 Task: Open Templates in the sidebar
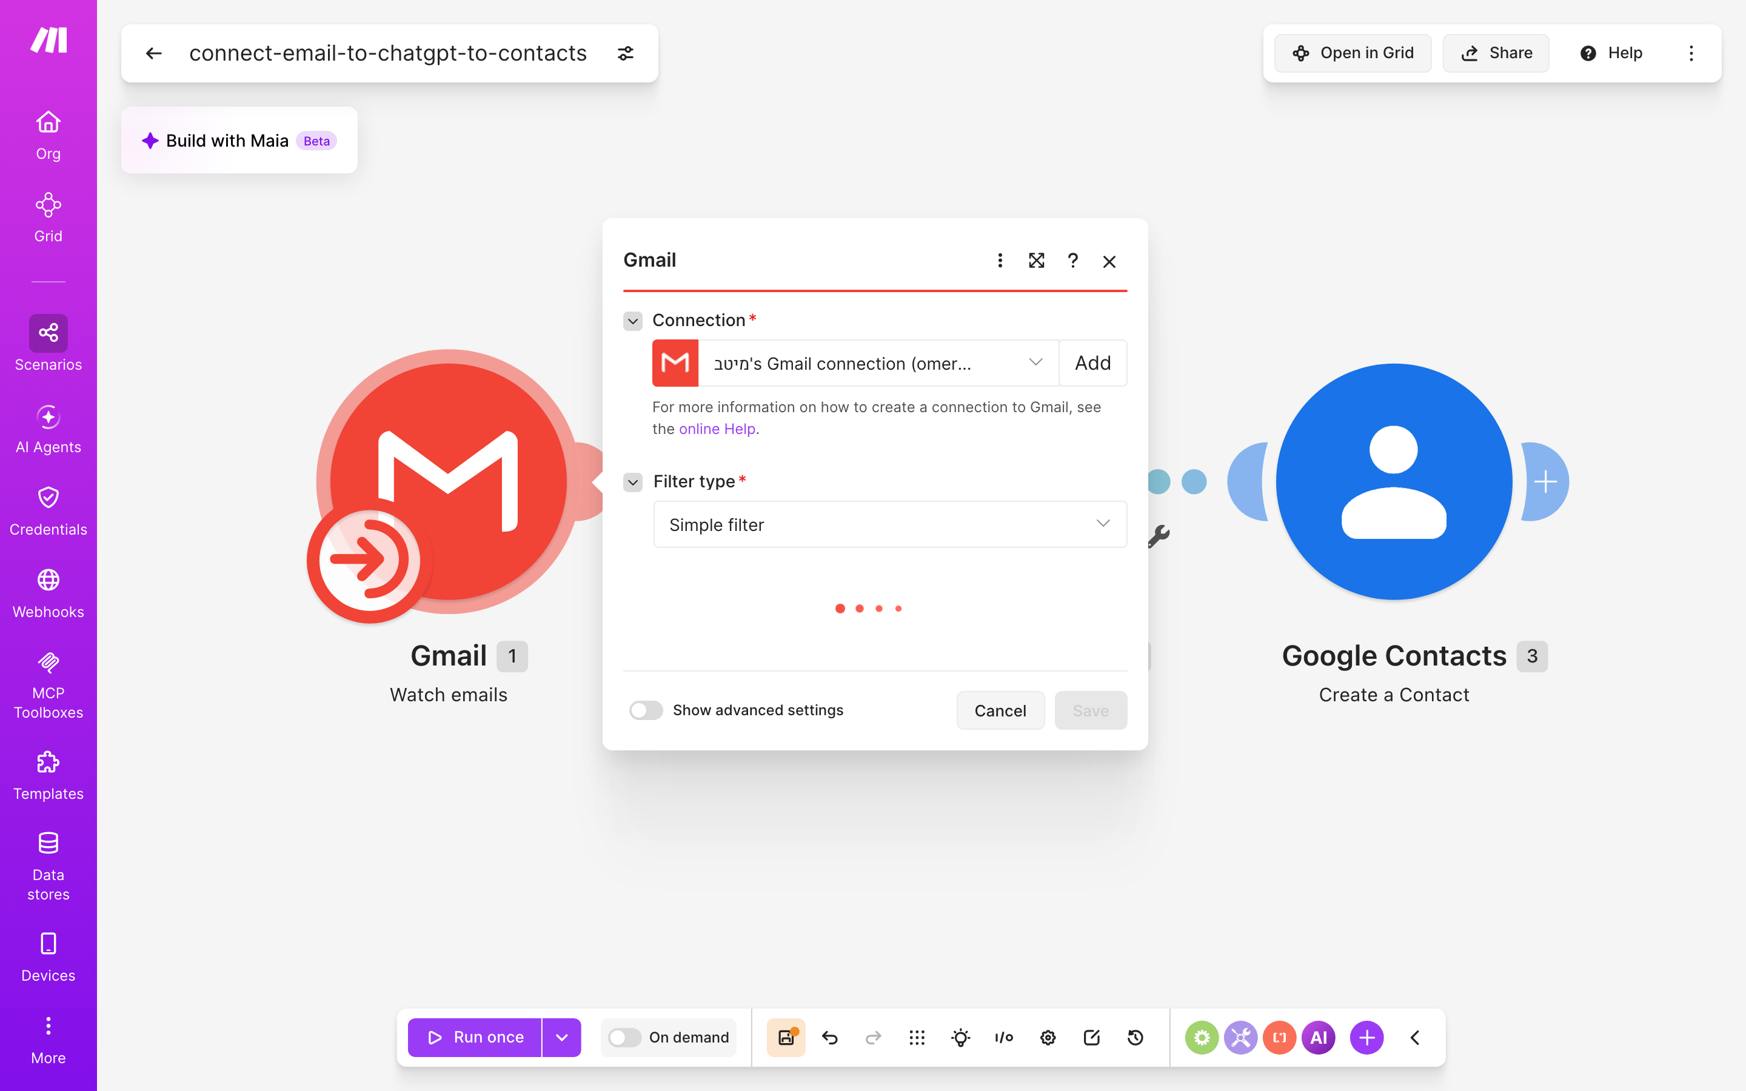pyautogui.click(x=48, y=776)
